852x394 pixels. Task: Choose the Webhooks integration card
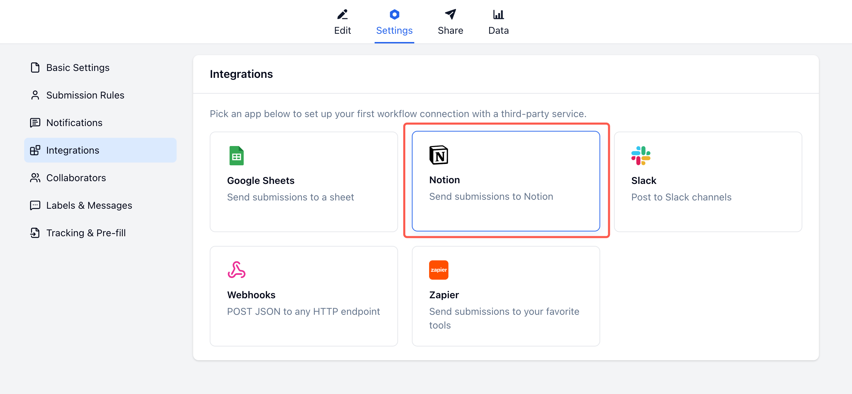tap(304, 296)
